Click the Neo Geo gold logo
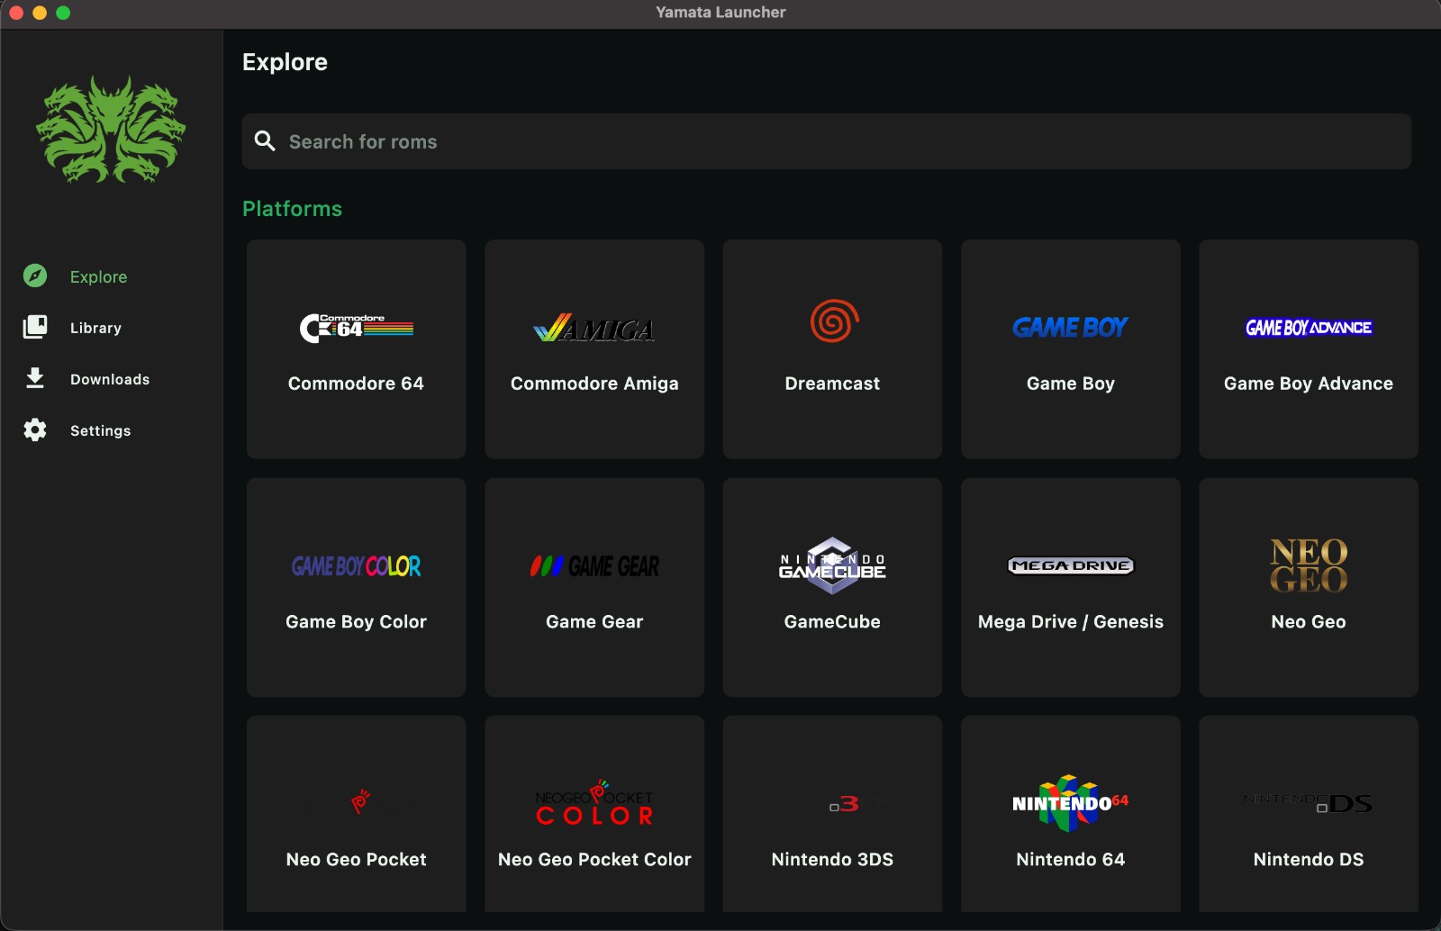 (x=1308, y=565)
